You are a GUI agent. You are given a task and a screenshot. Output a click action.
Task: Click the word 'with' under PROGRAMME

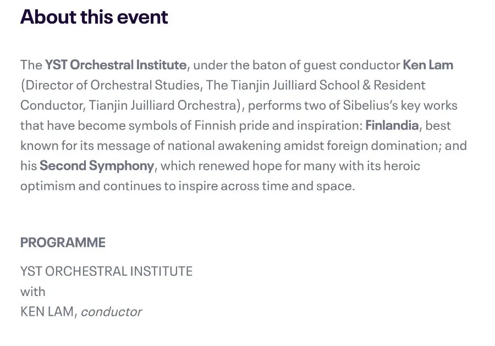coord(32,291)
